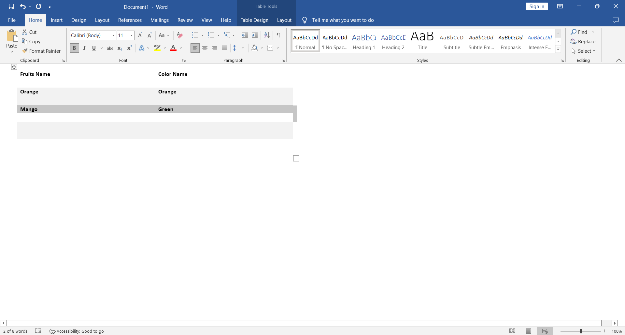Click the Sign in button
The height and width of the screenshot is (335, 625).
click(536, 7)
